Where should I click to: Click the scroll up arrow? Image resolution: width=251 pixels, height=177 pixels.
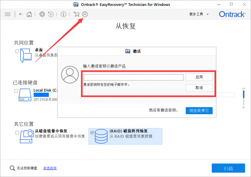(244, 88)
